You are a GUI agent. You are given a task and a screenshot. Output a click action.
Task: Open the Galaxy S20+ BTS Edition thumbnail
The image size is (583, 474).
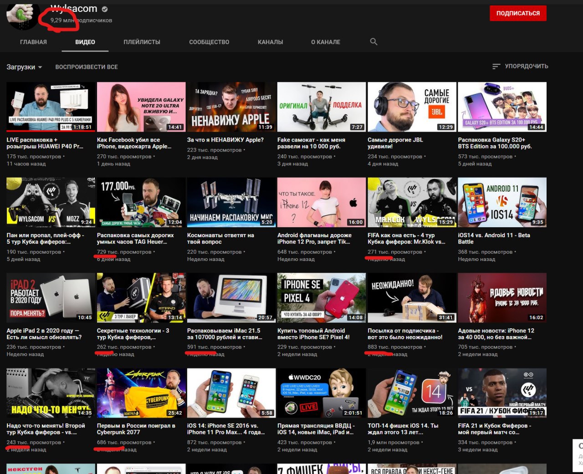(x=502, y=107)
